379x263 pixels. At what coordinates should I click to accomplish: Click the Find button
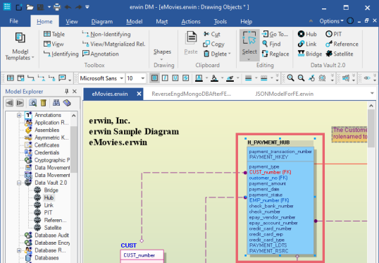click(271, 44)
